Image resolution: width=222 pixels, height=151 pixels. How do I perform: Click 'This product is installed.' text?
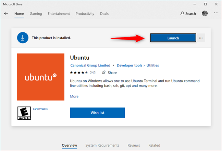pyautogui.click(x=51, y=38)
